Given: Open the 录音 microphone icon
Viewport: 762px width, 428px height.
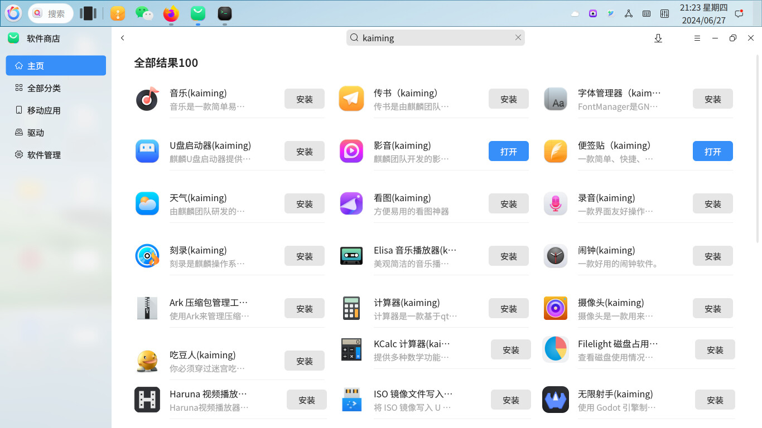Looking at the screenshot, I should (556, 204).
